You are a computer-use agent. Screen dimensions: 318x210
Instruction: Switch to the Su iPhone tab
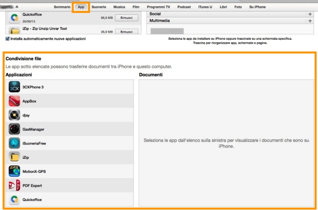[x=257, y=7]
